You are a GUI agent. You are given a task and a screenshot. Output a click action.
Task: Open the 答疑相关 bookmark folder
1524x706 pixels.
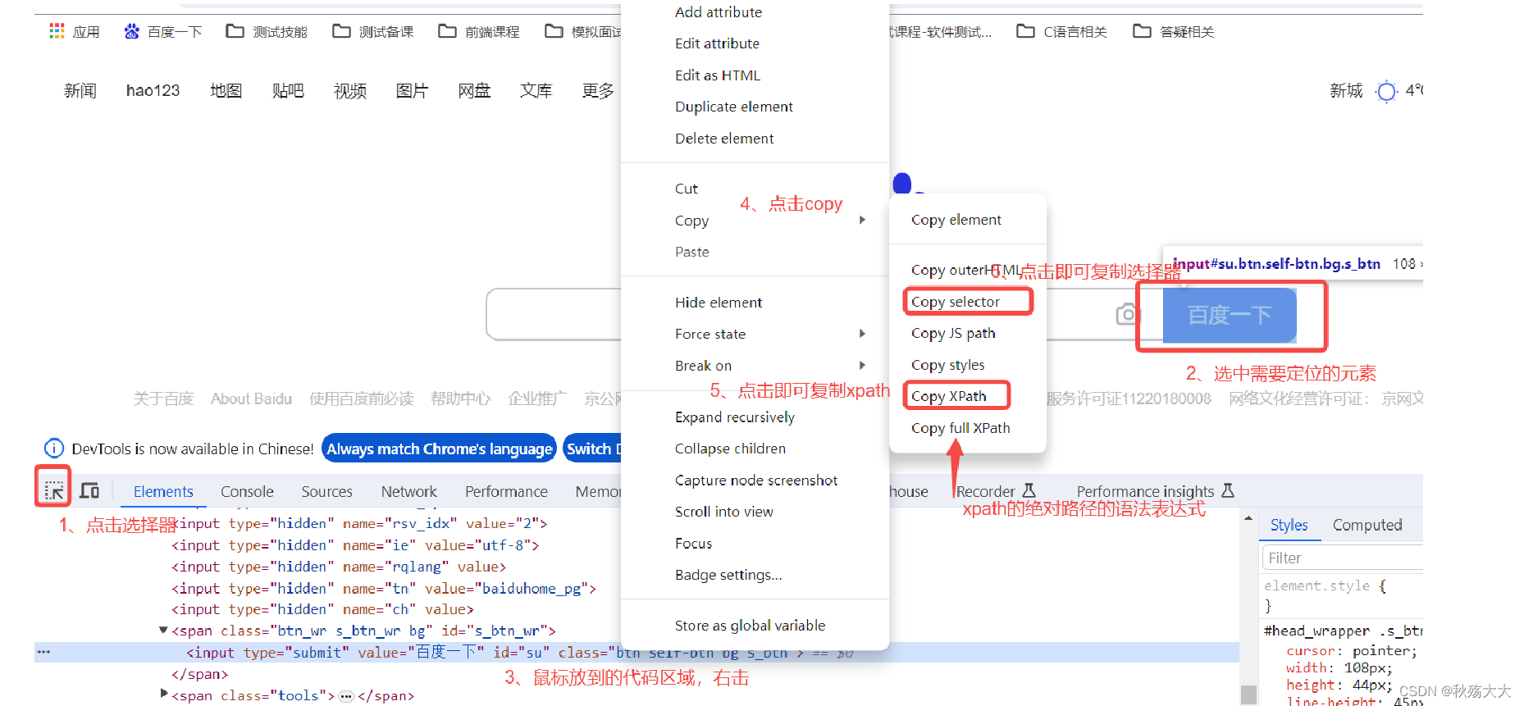[x=1174, y=31]
